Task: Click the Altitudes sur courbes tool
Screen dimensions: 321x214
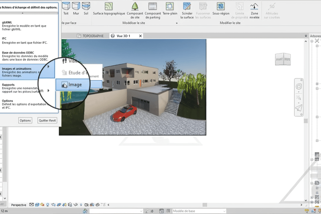Action: (272, 10)
